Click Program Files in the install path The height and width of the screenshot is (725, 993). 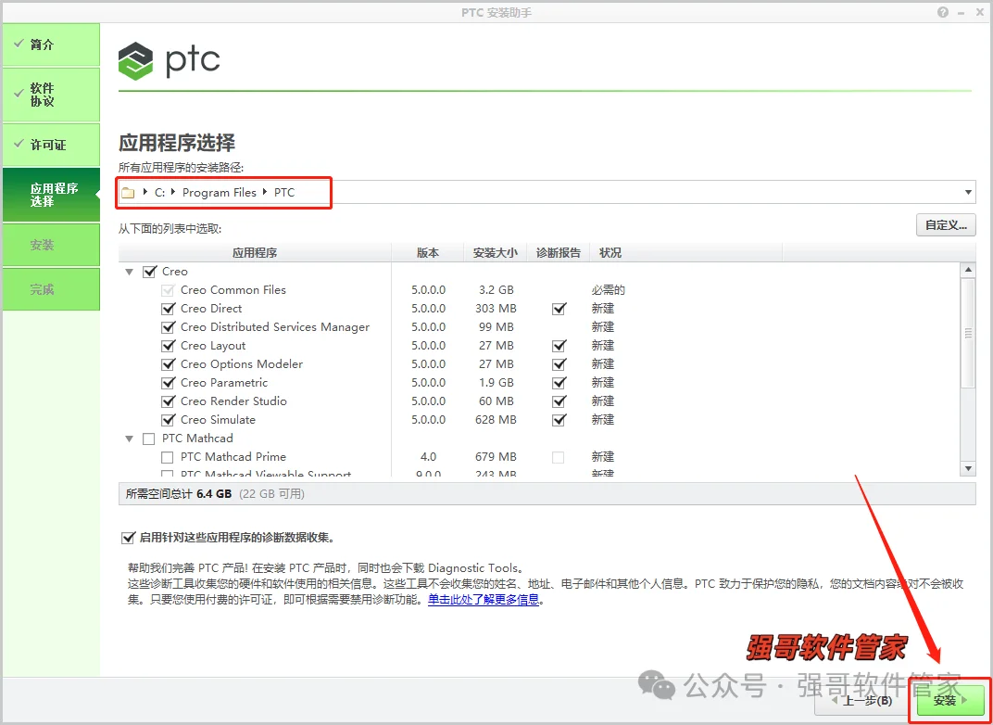coord(220,192)
